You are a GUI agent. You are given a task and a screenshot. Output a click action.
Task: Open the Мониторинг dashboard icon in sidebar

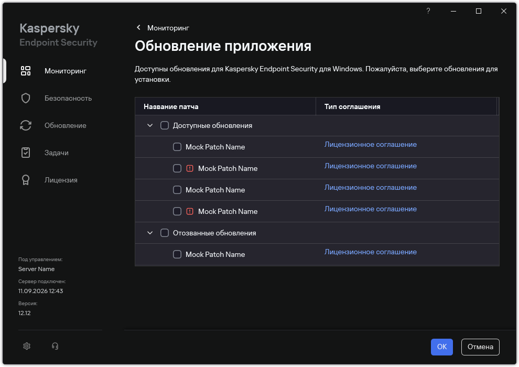[x=26, y=71]
